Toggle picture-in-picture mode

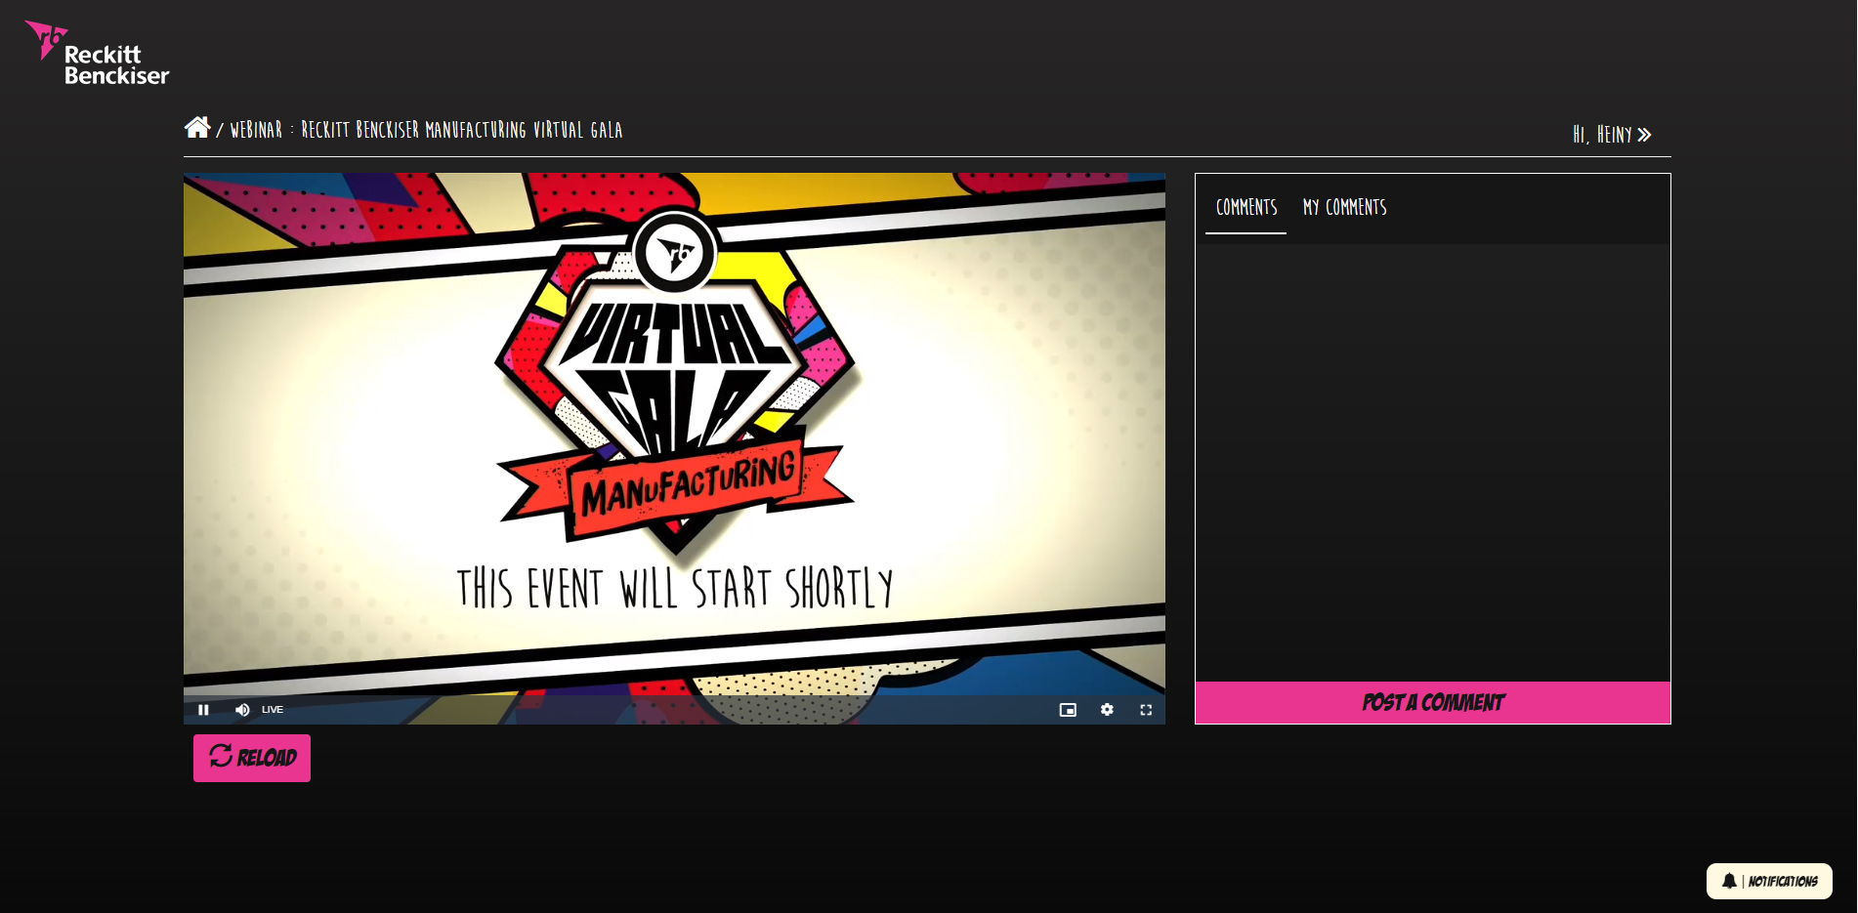point(1068,710)
